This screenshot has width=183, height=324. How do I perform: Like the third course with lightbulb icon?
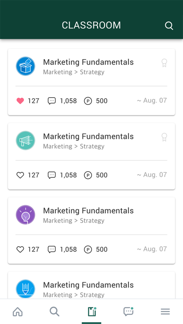[x=20, y=250]
